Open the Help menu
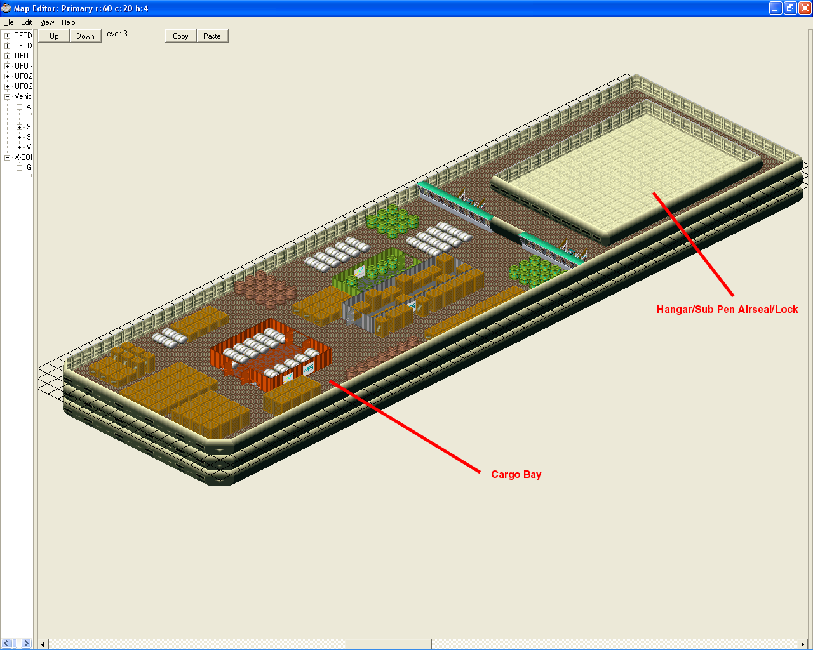 [69, 22]
